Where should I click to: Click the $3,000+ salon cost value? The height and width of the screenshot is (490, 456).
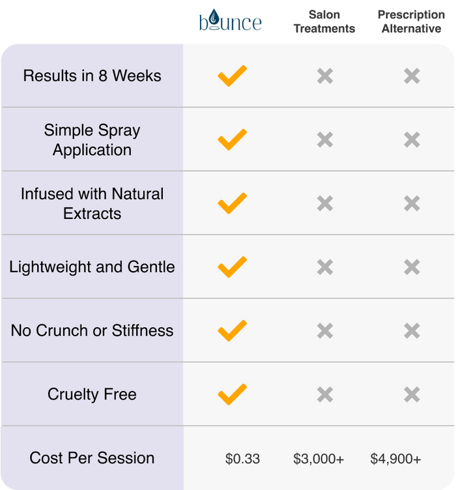point(319,459)
